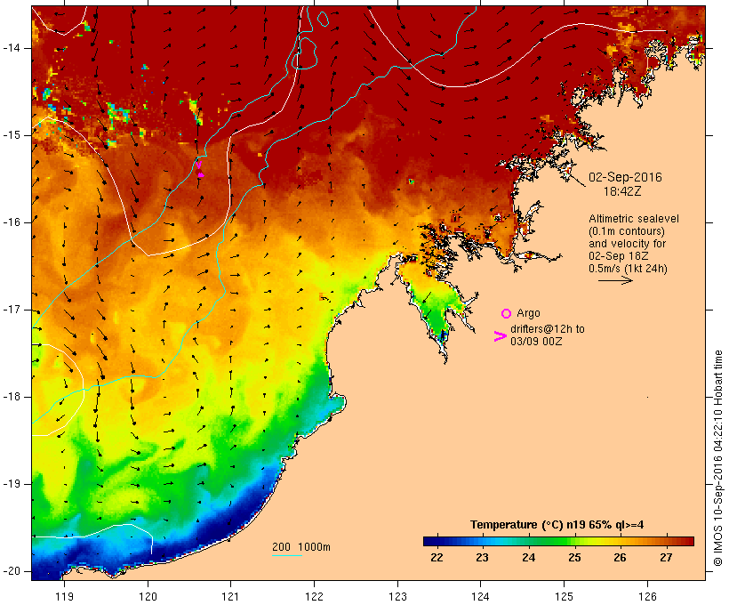Image resolution: width=729 pixels, height=605 pixels.
Task: Click the 'and velocity for' text
Action: [627, 244]
